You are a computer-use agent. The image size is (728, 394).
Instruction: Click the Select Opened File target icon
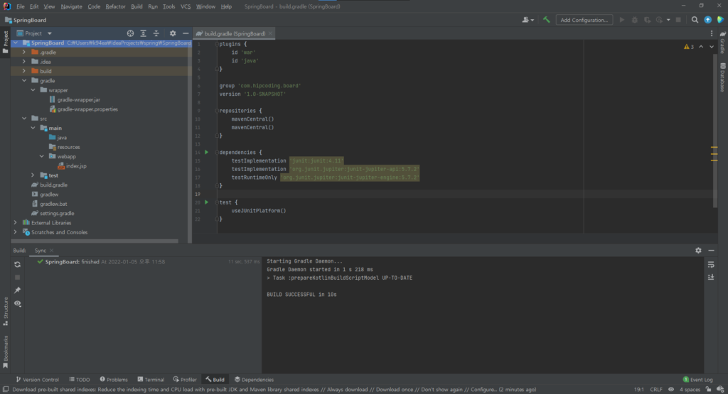tap(130, 33)
